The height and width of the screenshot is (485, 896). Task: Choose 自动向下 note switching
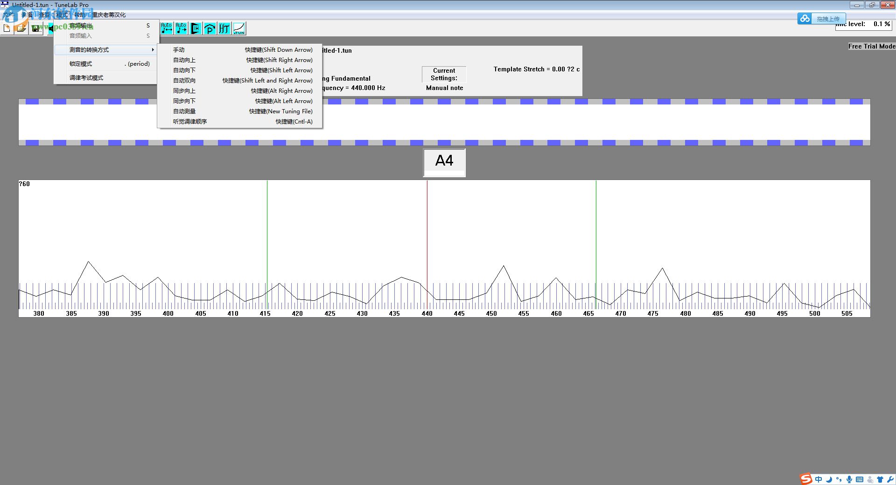[240, 70]
